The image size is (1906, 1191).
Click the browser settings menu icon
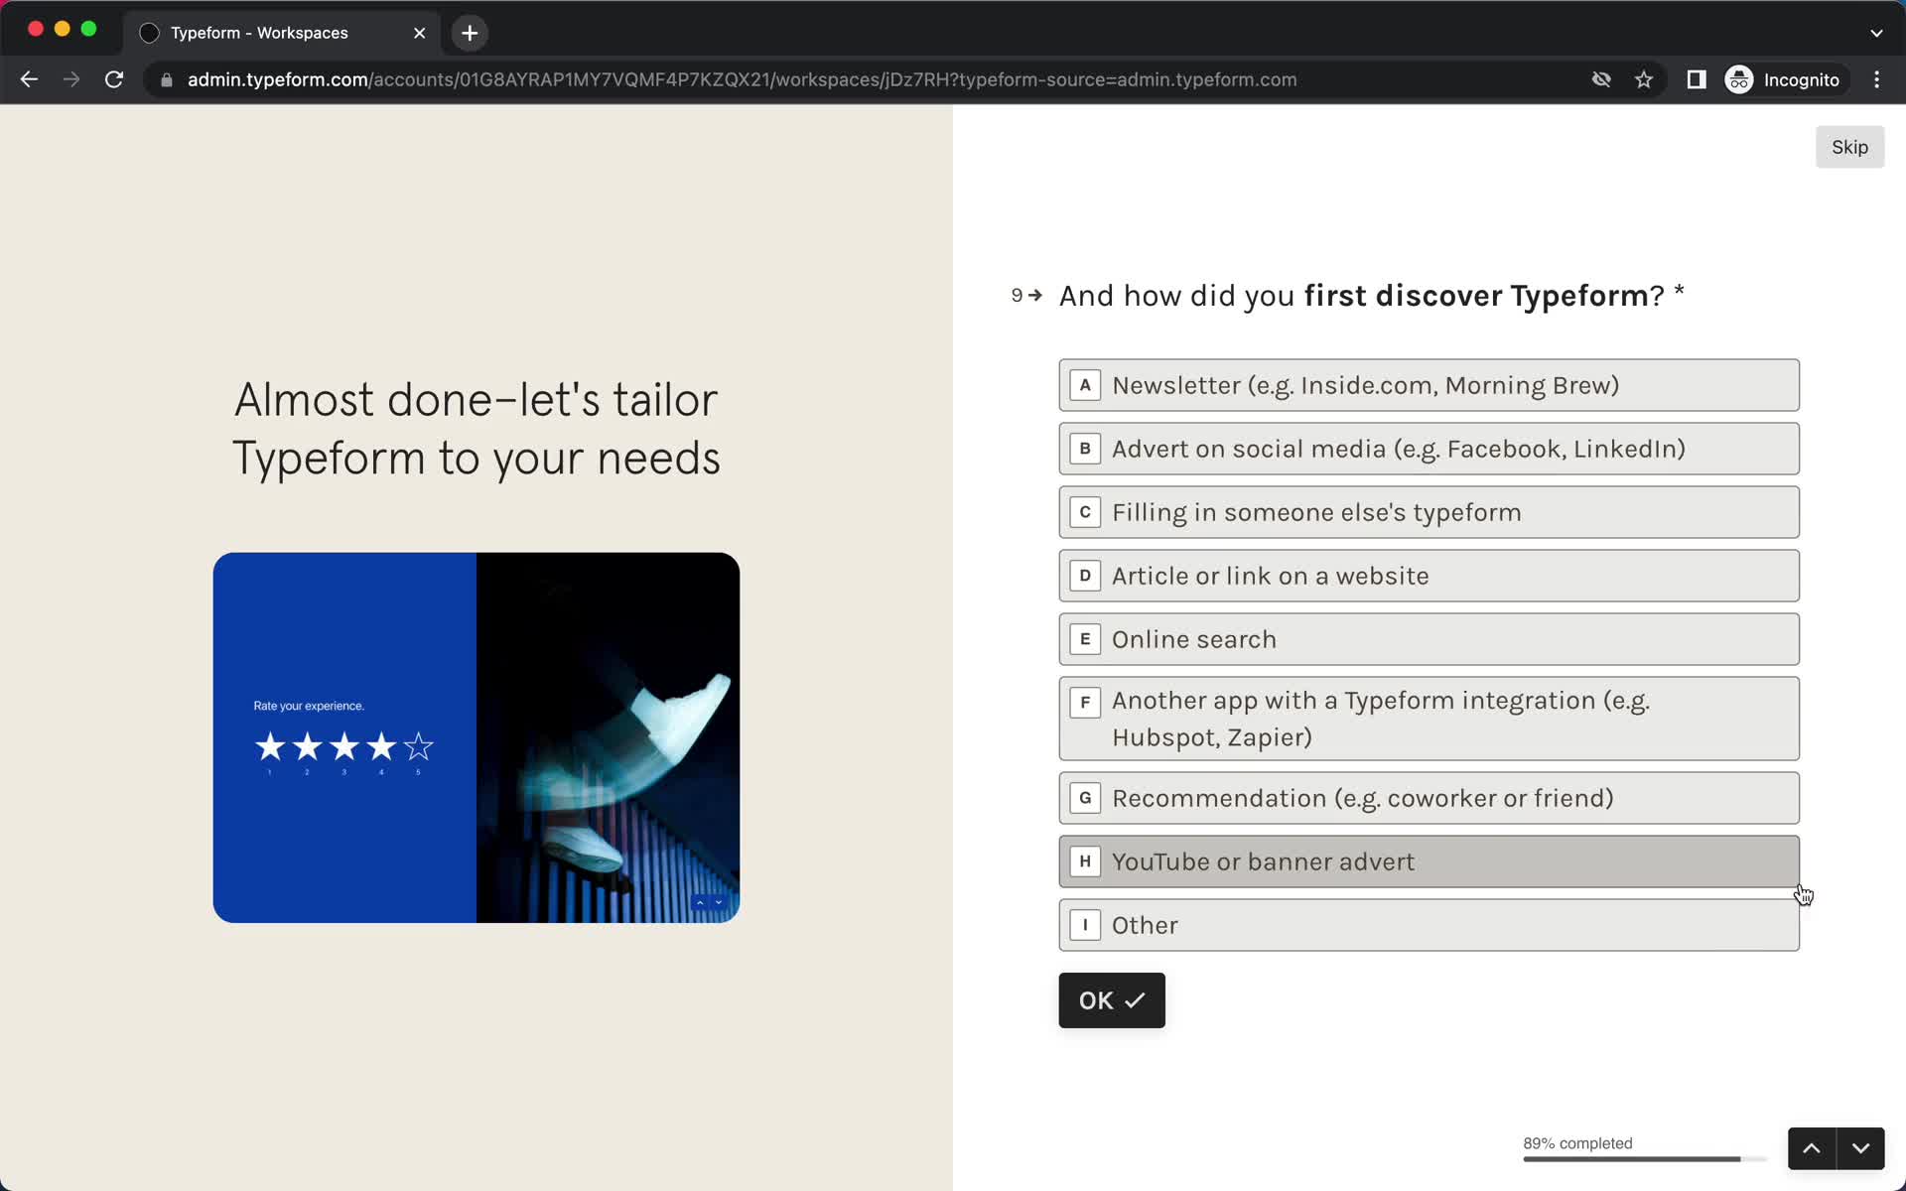coord(1880,79)
